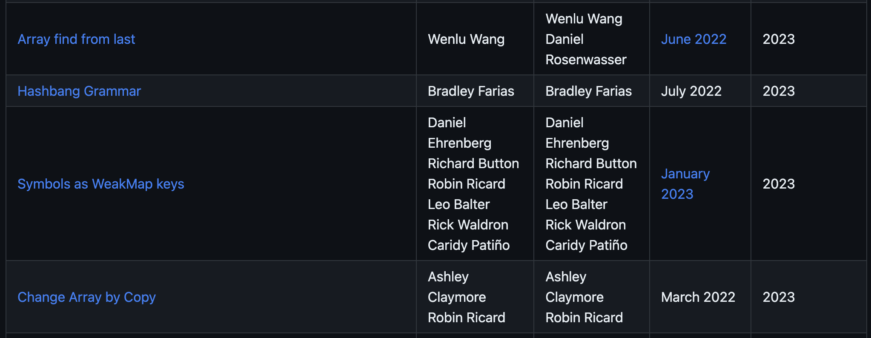Click 2023 in the Array find from last row
871x338 pixels.
click(779, 39)
